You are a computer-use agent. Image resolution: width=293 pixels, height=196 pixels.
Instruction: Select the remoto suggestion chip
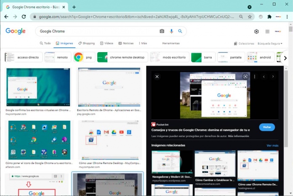pos(58,57)
